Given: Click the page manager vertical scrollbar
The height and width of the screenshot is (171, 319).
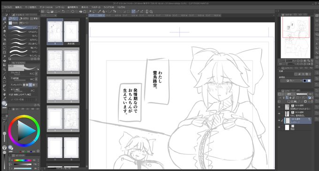Looking at the screenshot, I should click(87, 71).
